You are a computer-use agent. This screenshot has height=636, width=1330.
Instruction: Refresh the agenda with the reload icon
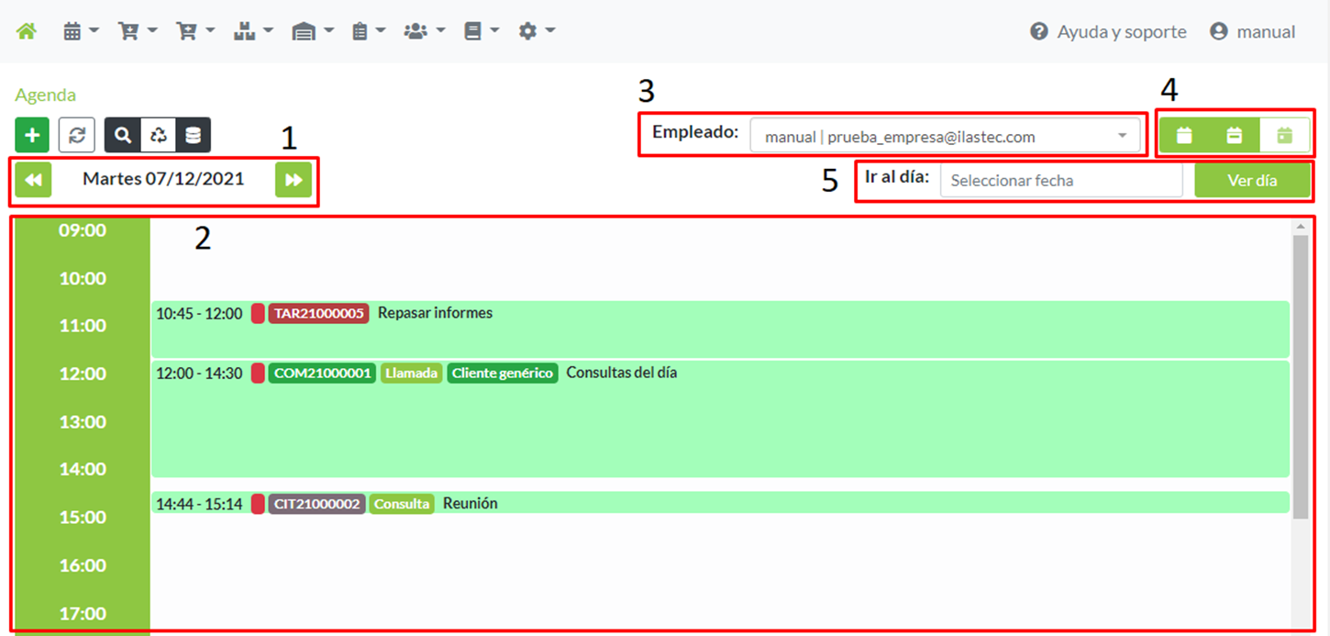(x=77, y=135)
